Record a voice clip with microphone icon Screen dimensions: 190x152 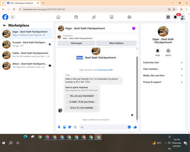(59, 127)
